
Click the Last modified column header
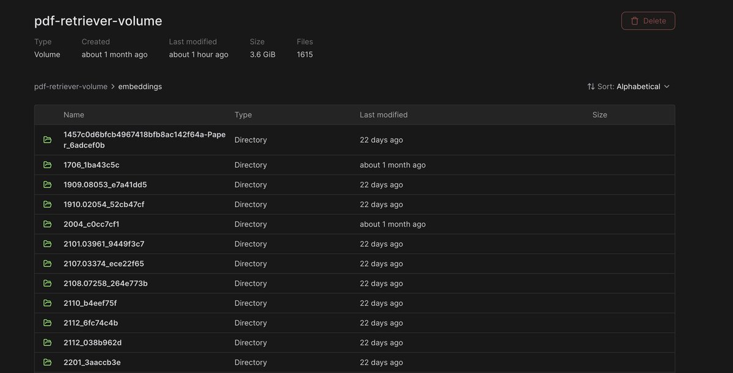383,115
